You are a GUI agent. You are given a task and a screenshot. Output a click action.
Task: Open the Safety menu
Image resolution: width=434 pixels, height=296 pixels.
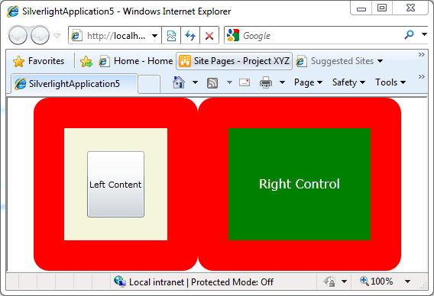348,82
